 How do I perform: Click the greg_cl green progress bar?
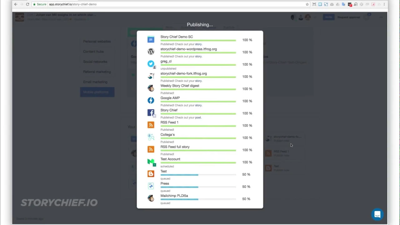coord(198,65)
